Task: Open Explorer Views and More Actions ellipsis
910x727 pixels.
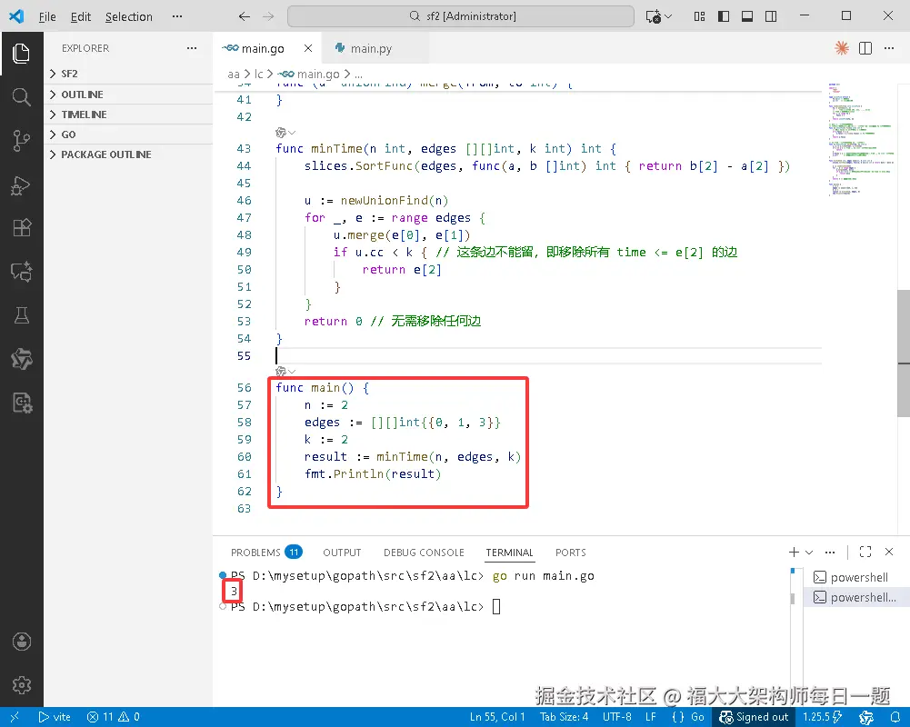Action: 192,48
